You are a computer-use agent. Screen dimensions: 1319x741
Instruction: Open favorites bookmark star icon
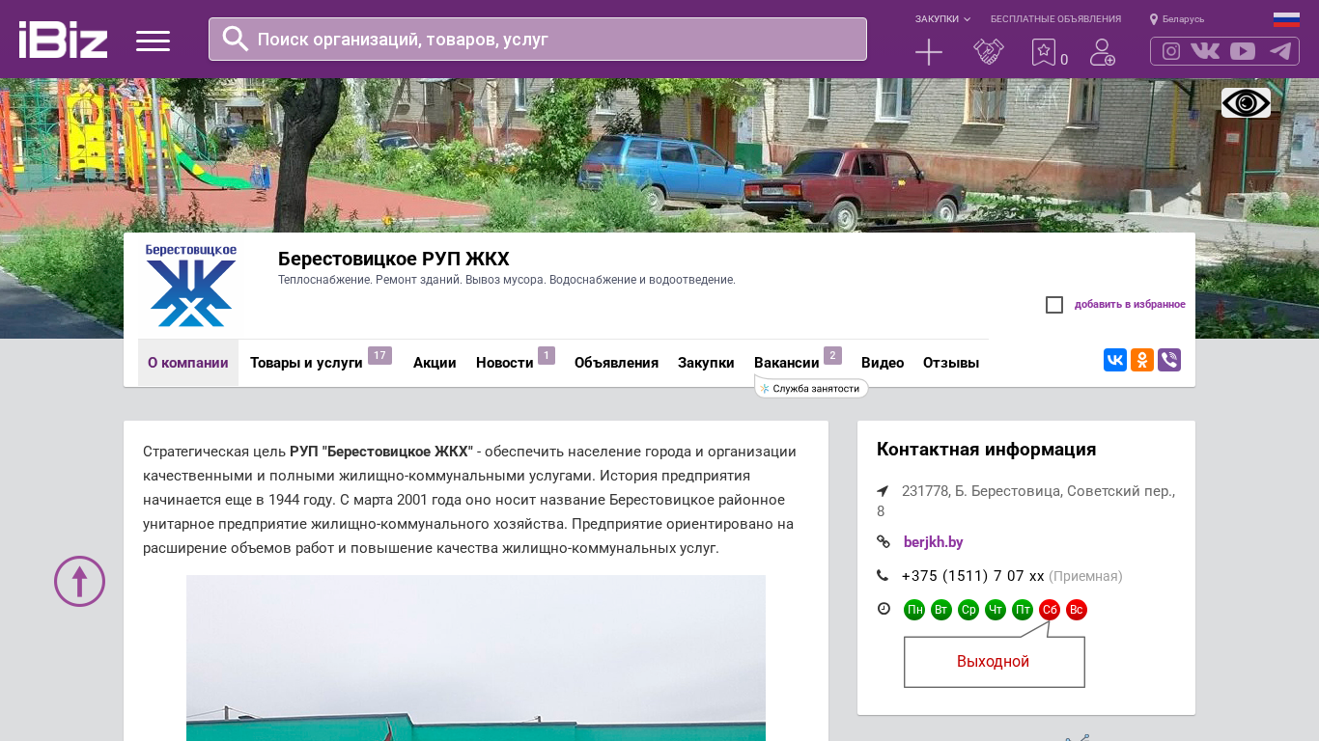point(1044,52)
